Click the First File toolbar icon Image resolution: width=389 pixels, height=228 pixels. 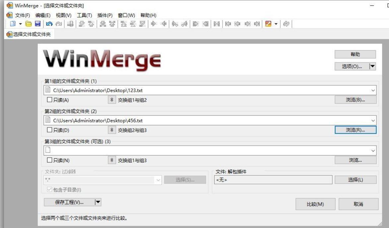(x=228, y=24)
